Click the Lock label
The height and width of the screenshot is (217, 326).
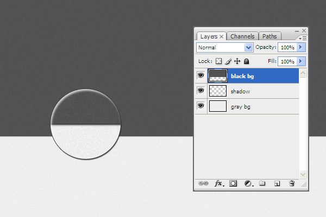coord(205,61)
